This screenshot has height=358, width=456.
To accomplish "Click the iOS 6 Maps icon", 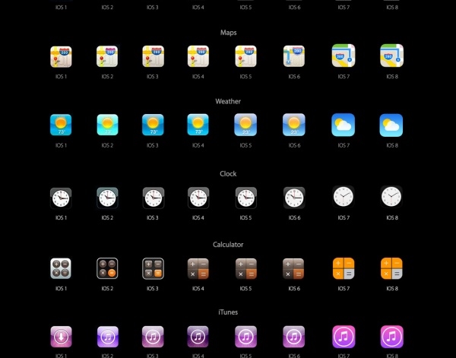I will 294,56.
